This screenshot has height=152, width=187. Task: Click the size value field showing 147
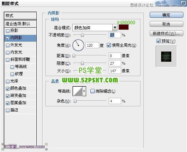pos(115,71)
